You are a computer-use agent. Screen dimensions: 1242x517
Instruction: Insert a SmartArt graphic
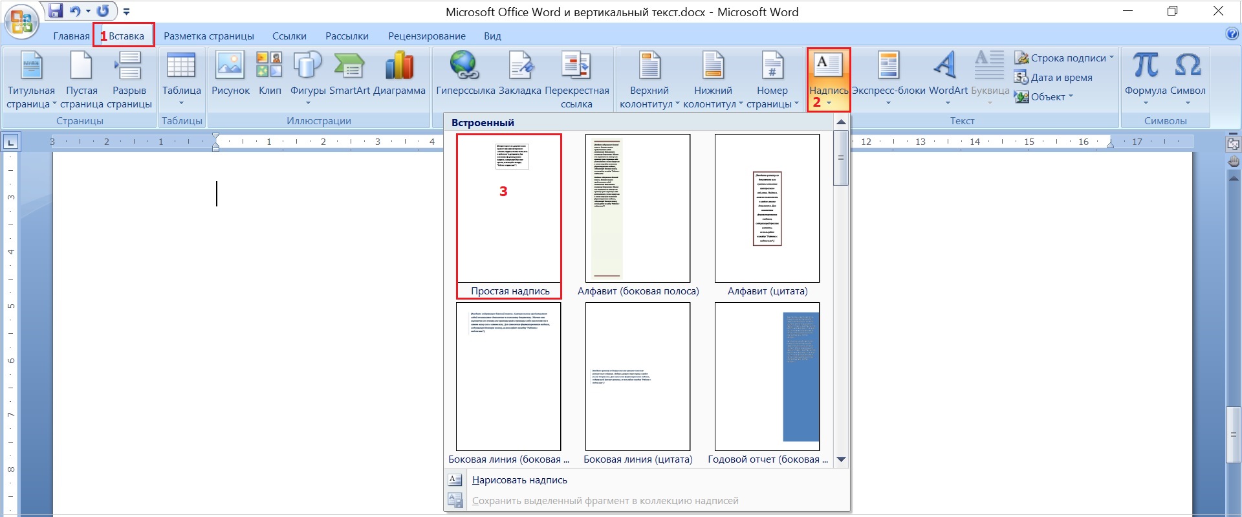tap(349, 74)
